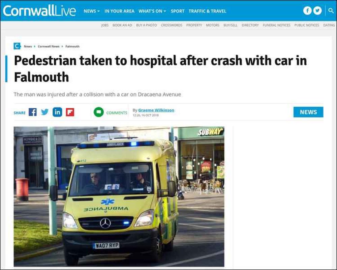Image resolution: width=337 pixels, height=270 pixels.
Task: Open the IN YOUR AREA menu item
Action: click(120, 11)
